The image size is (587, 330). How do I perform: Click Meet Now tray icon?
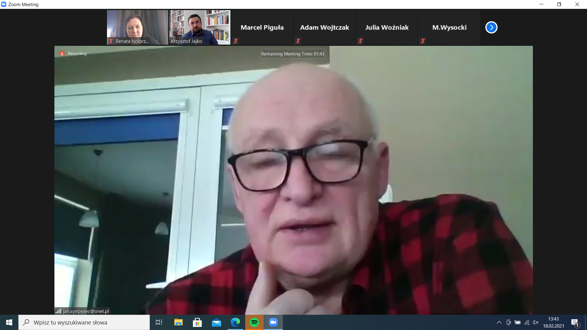508,322
